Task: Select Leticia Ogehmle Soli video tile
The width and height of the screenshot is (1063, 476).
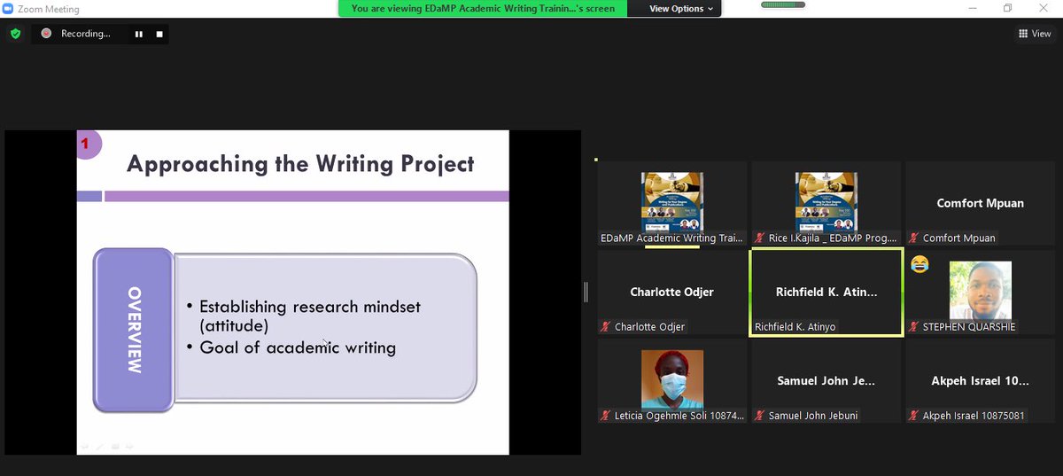Action: tap(672, 381)
